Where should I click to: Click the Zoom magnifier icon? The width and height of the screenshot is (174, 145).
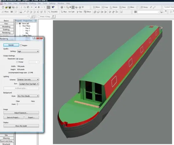click(67, 7)
